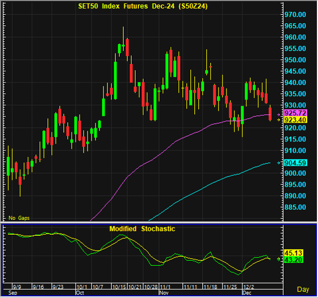Screen dimensions: 318x298
Task: Click the magenta 925.72 moving average label
Action: coord(296,113)
